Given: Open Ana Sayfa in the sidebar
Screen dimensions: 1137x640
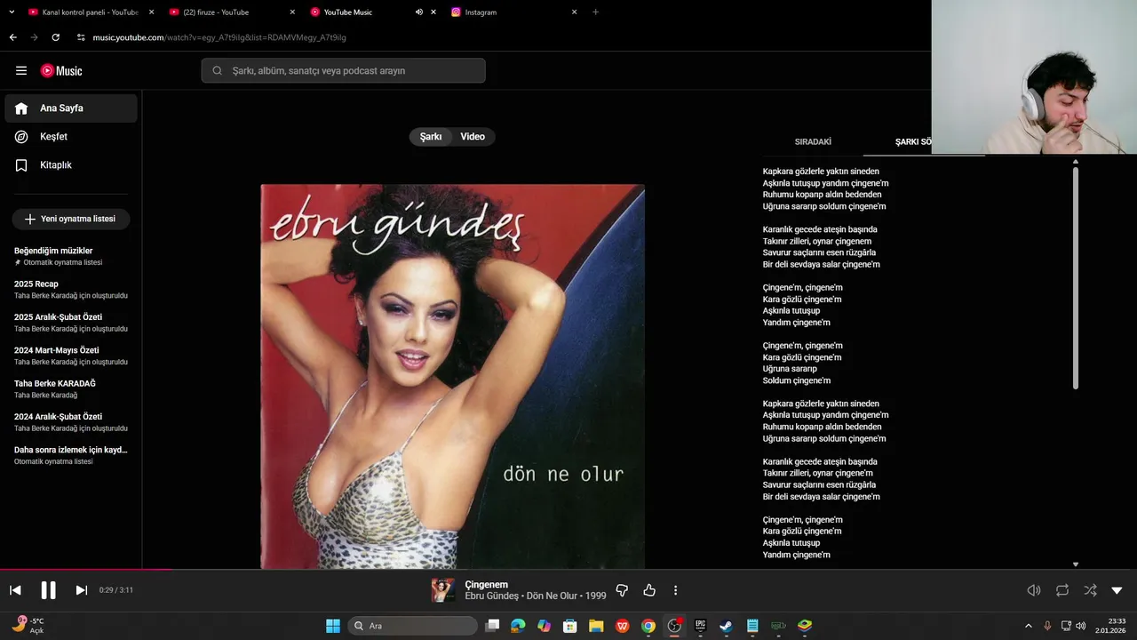Looking at the screenshot, I should click(x=71, y=108).
